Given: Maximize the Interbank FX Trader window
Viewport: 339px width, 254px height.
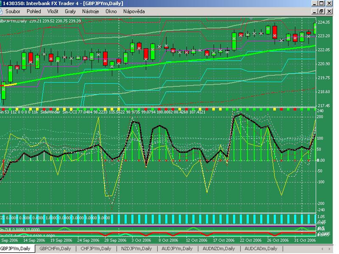Looking at the screenshot, I should click(x=322, y=3).
